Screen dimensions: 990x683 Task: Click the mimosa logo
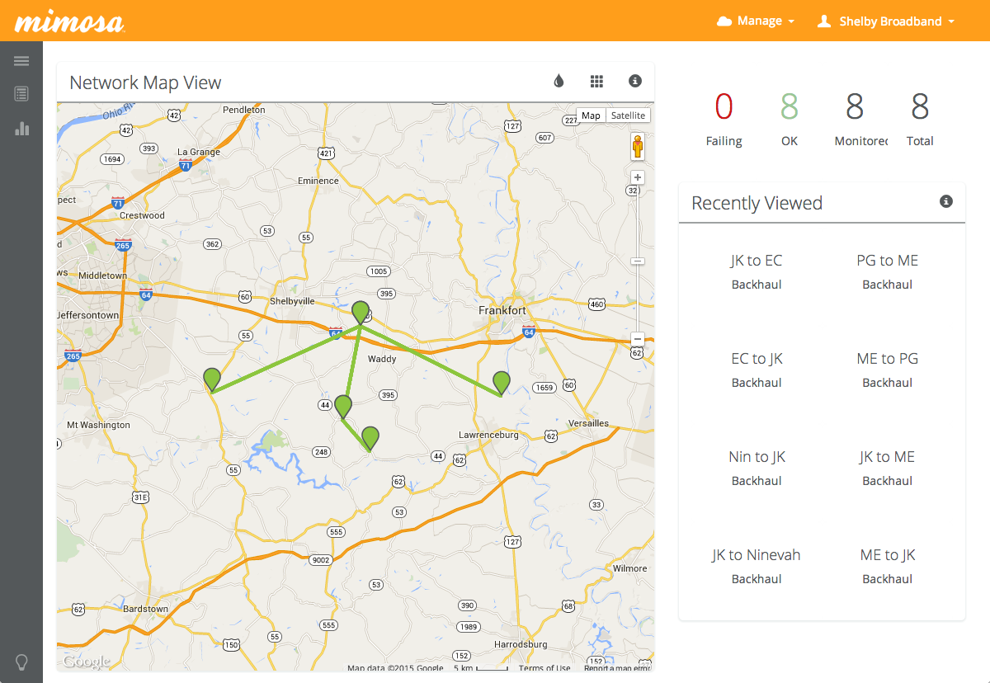[x=69, y=21]
